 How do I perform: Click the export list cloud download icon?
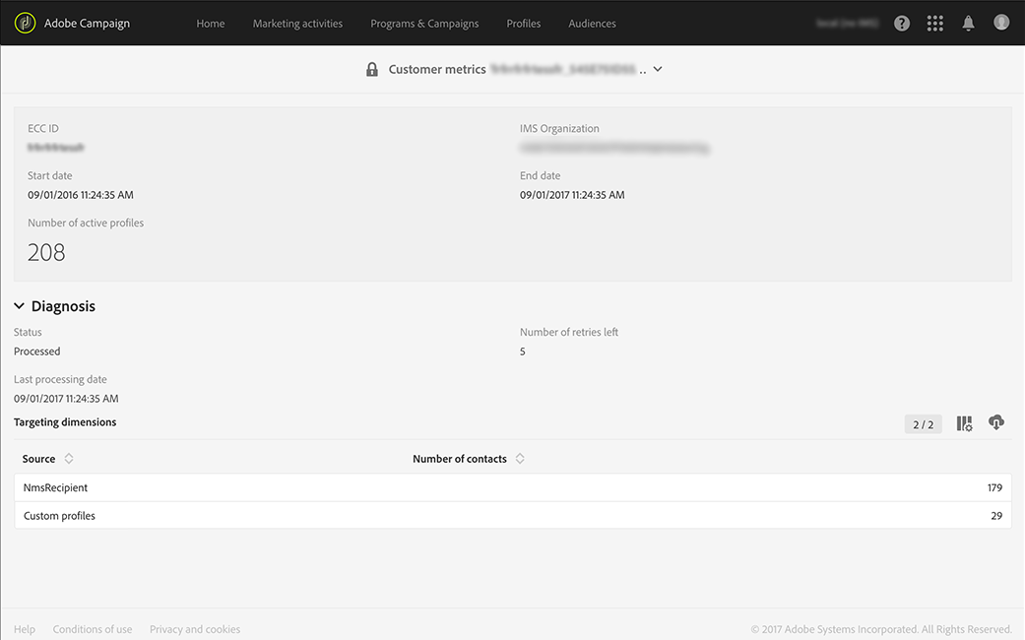995,422
